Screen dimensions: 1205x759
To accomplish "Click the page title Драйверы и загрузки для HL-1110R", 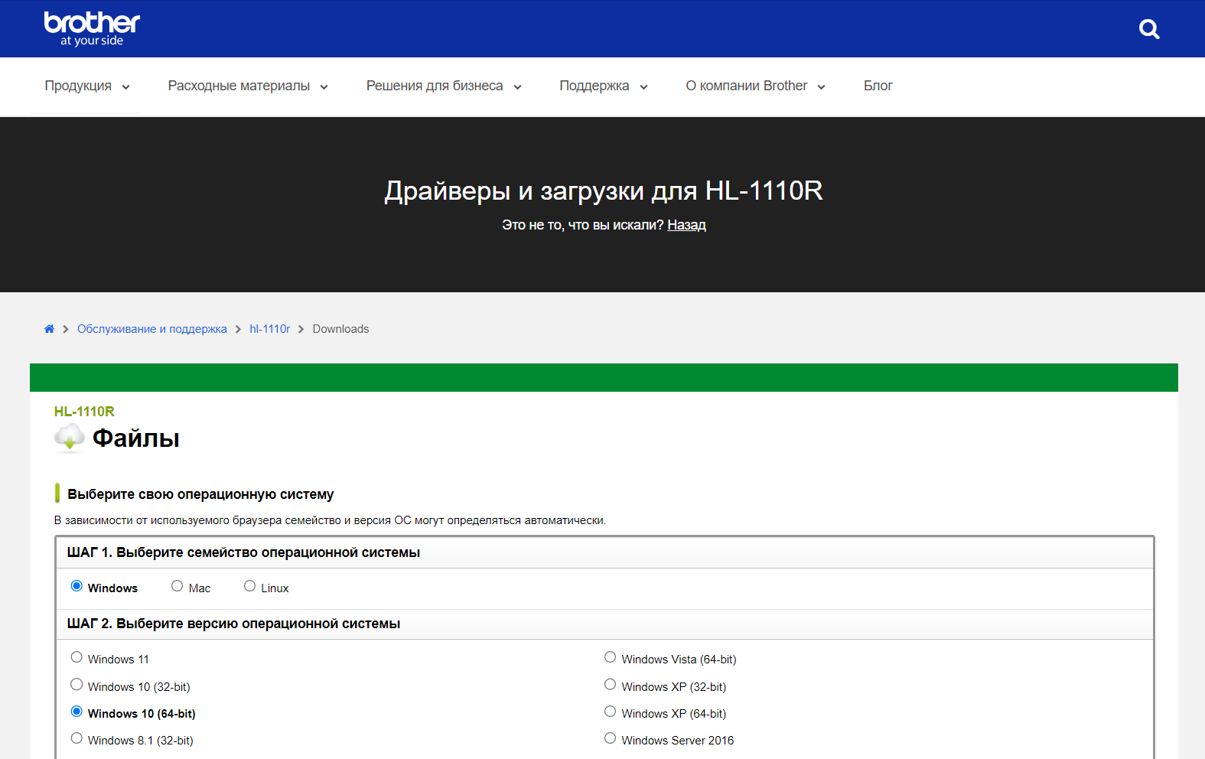I will 603,191.
